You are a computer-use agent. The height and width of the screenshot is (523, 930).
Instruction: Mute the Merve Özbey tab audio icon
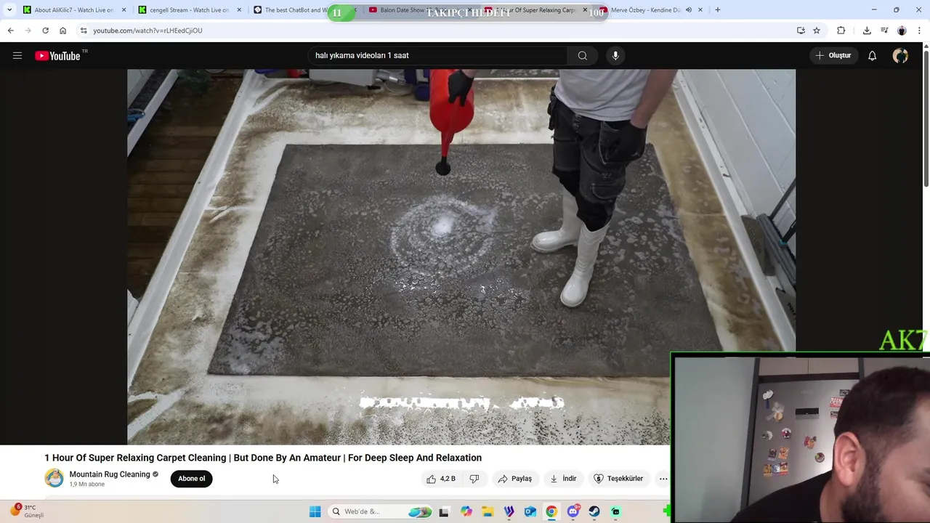coord(688,10)
